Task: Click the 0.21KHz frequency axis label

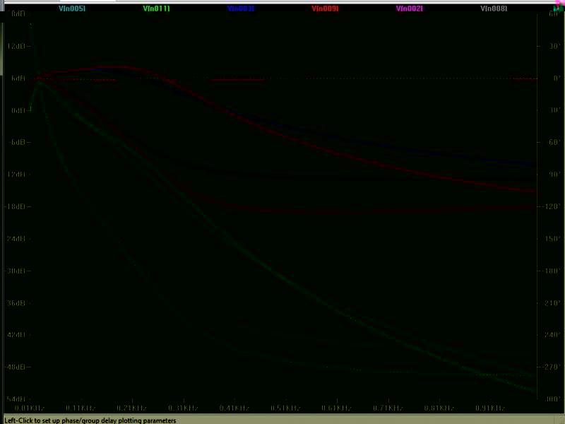Action: point(132,408)
